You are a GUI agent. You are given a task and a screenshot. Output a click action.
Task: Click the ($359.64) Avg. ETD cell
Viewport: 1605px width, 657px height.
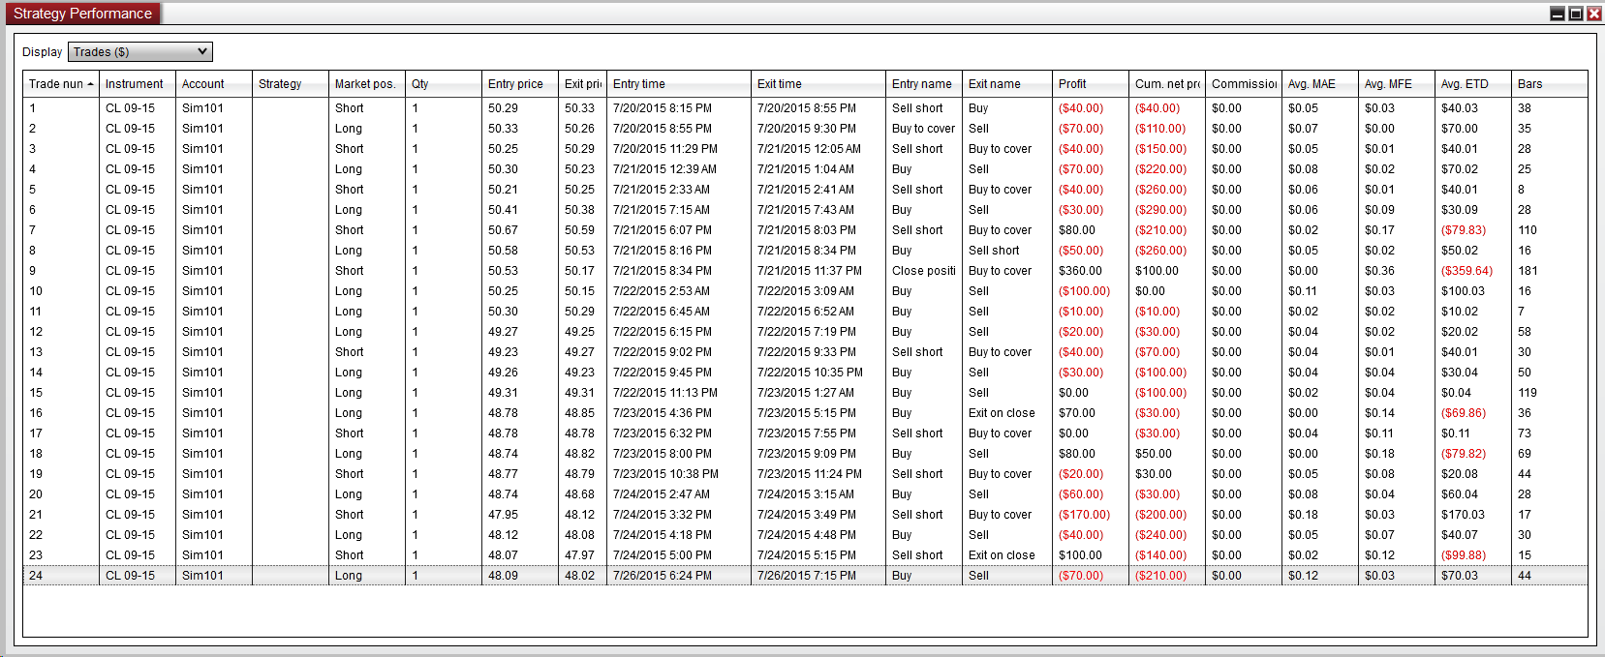point(1466,271)
